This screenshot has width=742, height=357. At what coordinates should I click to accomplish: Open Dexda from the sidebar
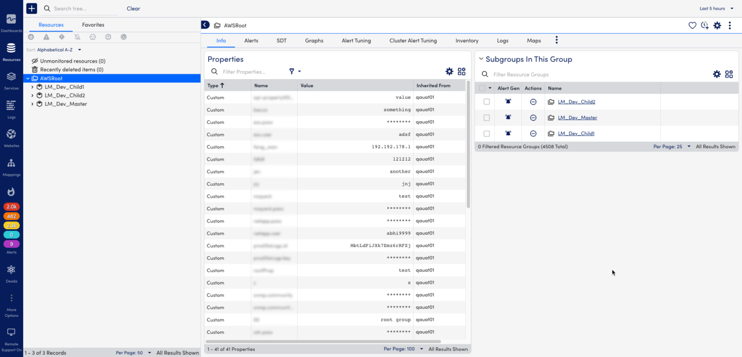12,270
